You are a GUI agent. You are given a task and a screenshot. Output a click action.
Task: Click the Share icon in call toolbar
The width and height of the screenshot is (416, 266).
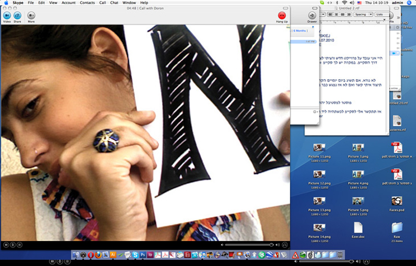click(x=17, y=16)
